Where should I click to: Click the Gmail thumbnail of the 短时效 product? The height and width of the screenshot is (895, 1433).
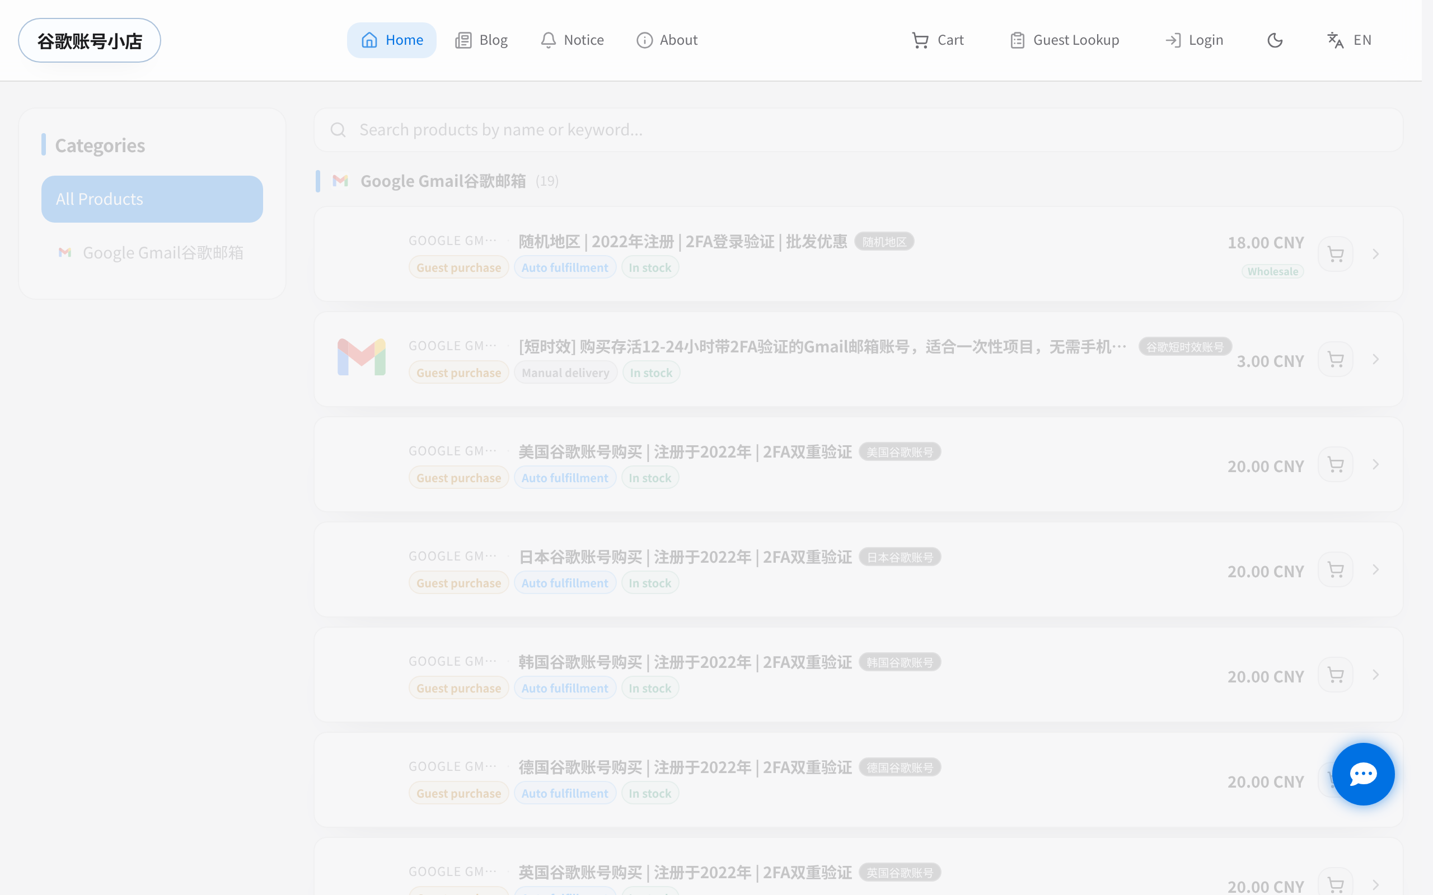click(x=361, y=357)
